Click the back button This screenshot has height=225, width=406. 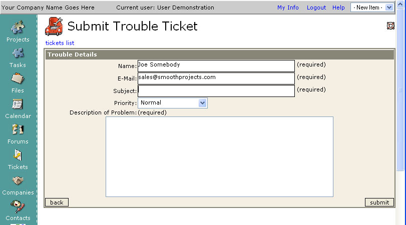57,202
